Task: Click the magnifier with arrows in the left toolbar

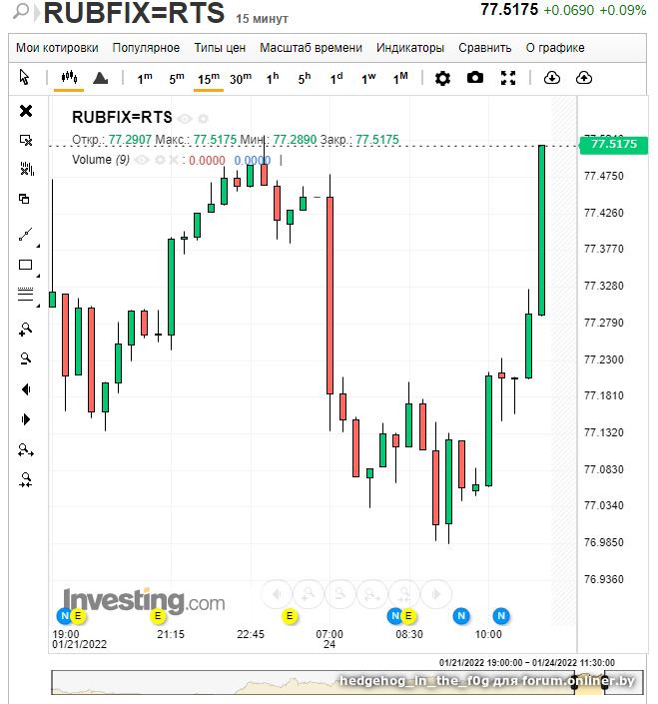Action: [26, 449]
